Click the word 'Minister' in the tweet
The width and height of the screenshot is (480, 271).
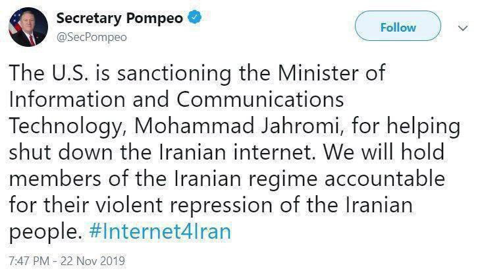(319, 72)
